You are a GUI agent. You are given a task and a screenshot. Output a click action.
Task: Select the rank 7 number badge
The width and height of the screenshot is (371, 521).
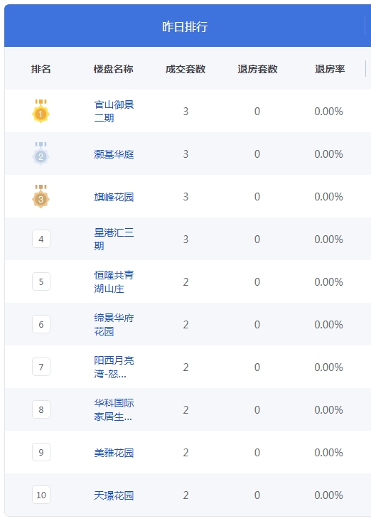pos(41,367)
